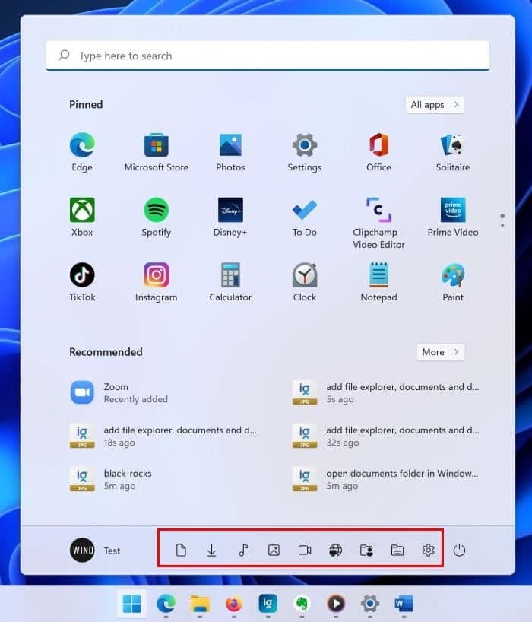Open Firefox from the taskbar
The width and height of the screenshot is (532, 622).
point(234,604)
